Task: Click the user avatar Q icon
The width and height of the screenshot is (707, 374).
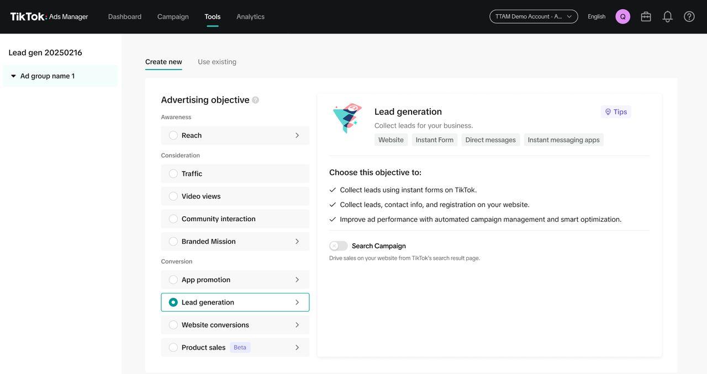Action: click(622, 17)
